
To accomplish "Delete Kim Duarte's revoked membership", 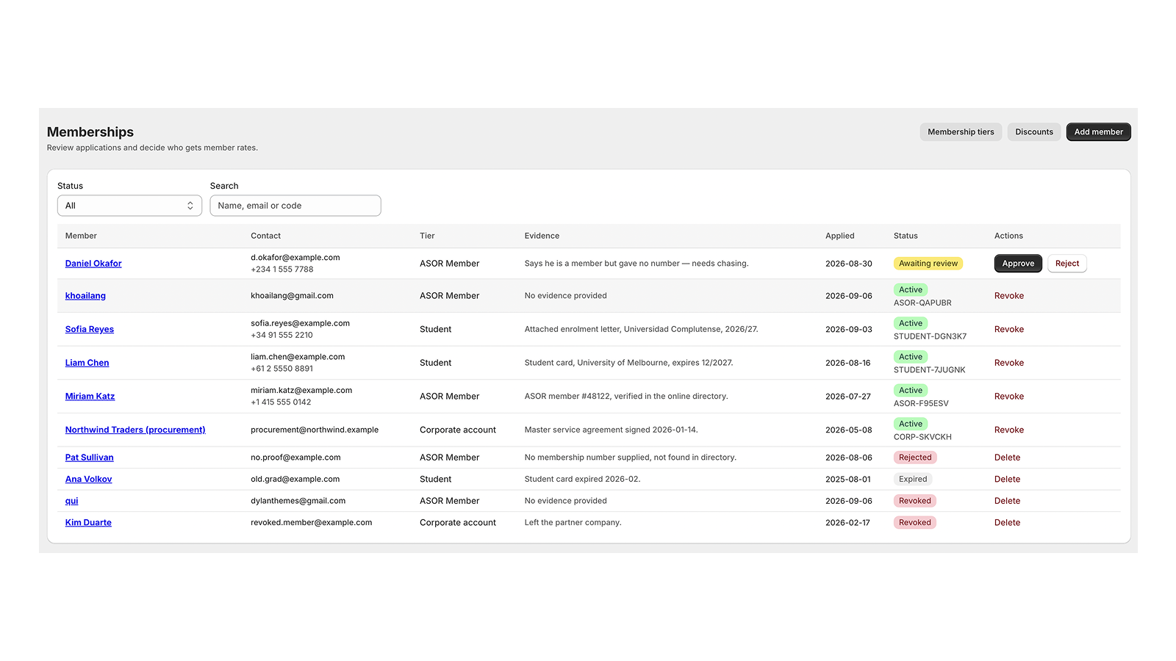I will point(1007,523).
